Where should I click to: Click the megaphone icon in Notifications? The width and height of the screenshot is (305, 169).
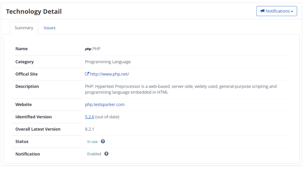pos(262,11)
